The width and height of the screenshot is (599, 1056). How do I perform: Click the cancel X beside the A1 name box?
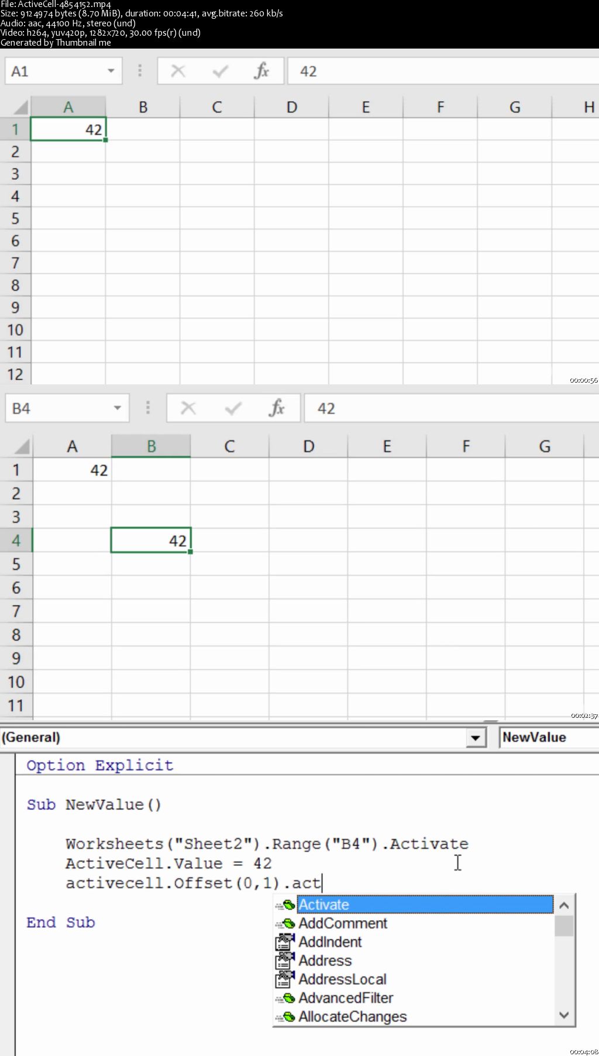178,71
